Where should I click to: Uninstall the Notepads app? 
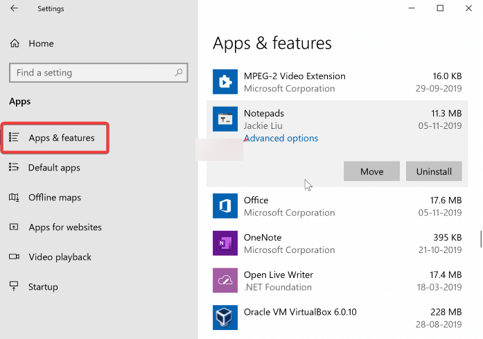point(434,171)
